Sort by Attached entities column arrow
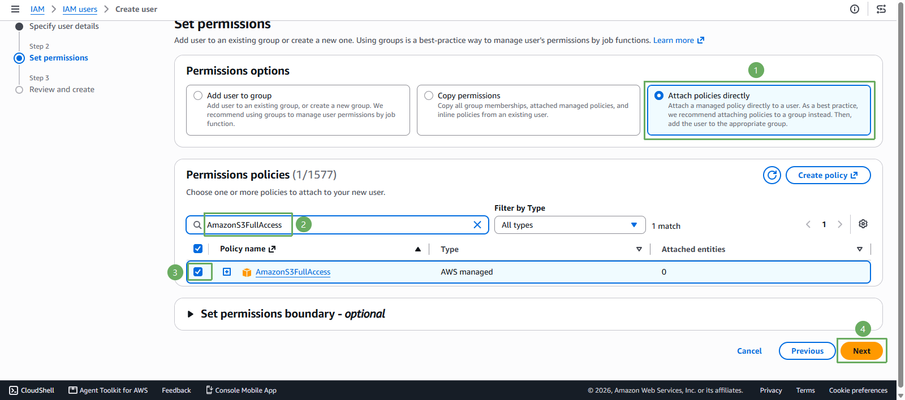The image size is (905, 400). (860, 249)
